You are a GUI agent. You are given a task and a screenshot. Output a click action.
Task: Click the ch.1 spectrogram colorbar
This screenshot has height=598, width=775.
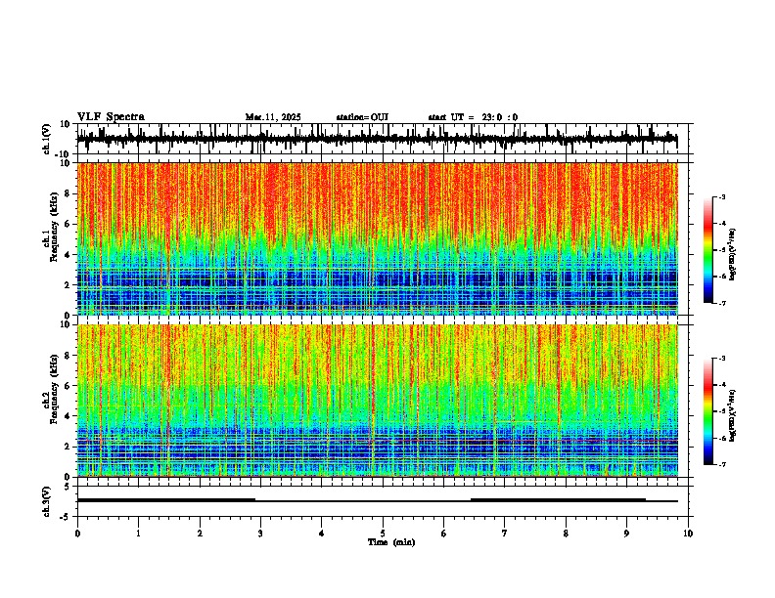coord(708,249)
